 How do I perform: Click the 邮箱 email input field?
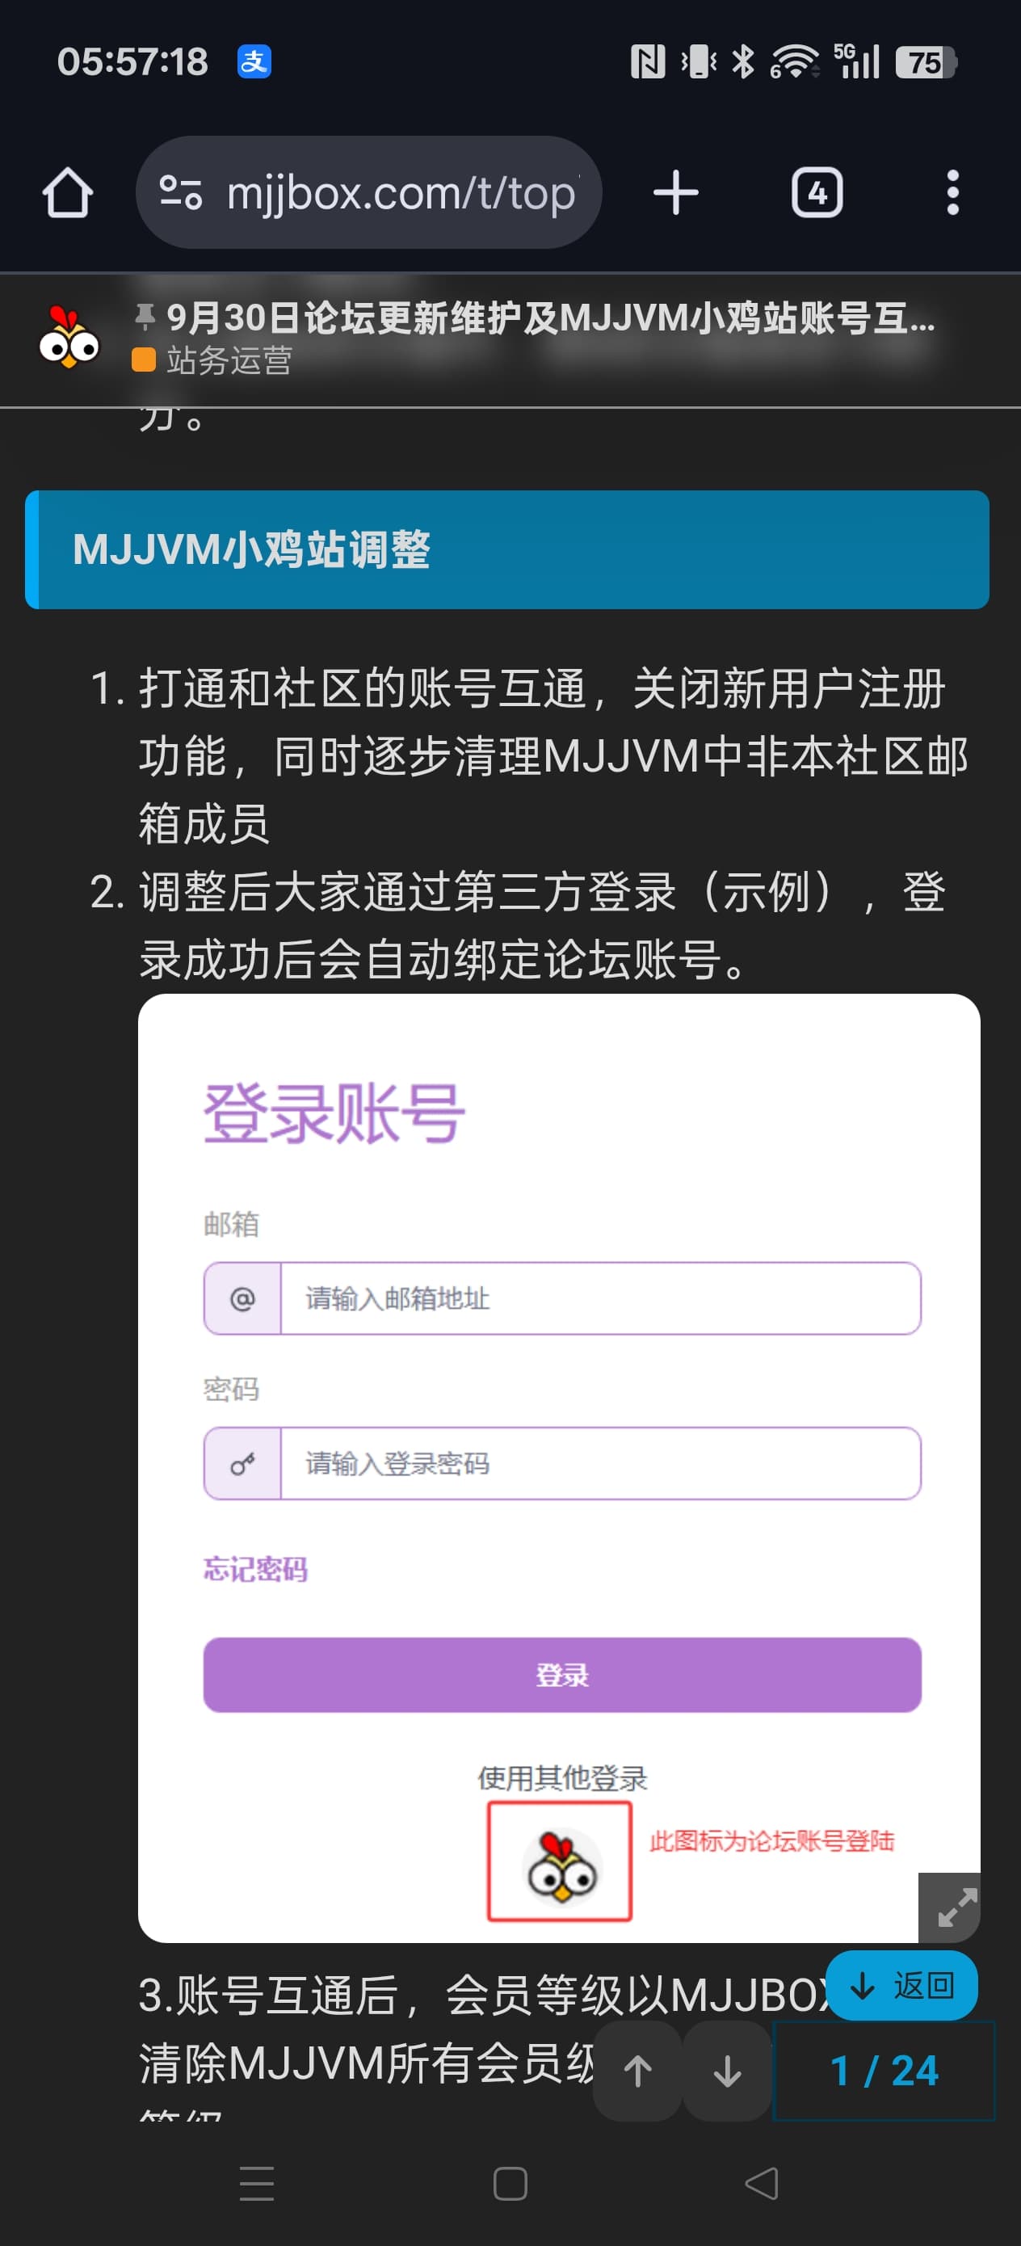(x=599, y=1298)
